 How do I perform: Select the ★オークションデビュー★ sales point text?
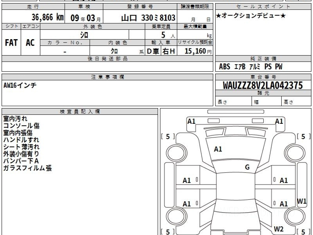pyautogui.click(x=251, y=16)
